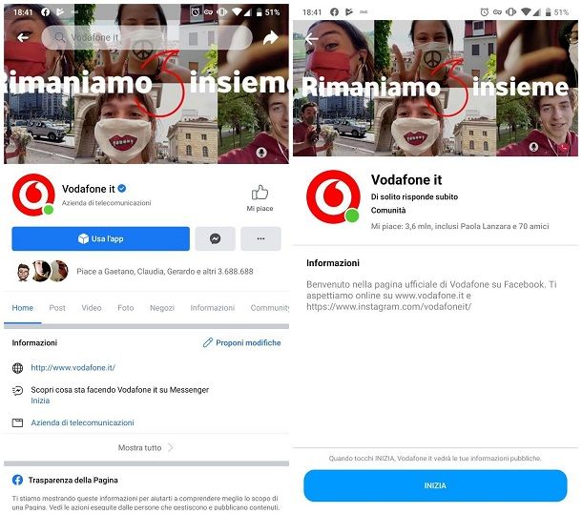Expand Mostra tutto chevron
The width and height of the screenshot is (582, 514).
click(x=171, y=447)
